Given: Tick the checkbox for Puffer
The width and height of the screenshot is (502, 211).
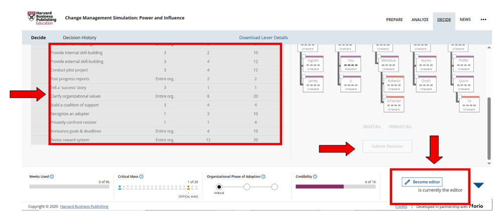Looking at the screenshot, I should click(455, 57).
